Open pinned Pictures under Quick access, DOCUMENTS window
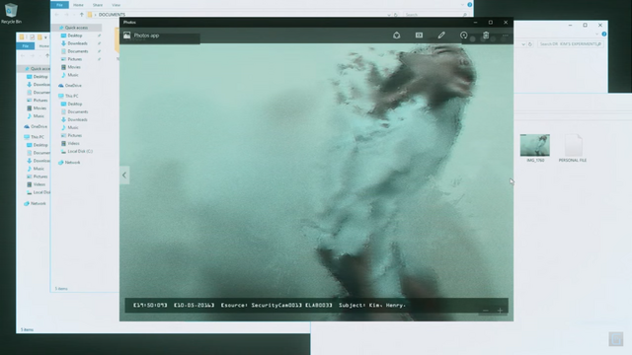Screen dimensions: 632x355 click(71, 59)
